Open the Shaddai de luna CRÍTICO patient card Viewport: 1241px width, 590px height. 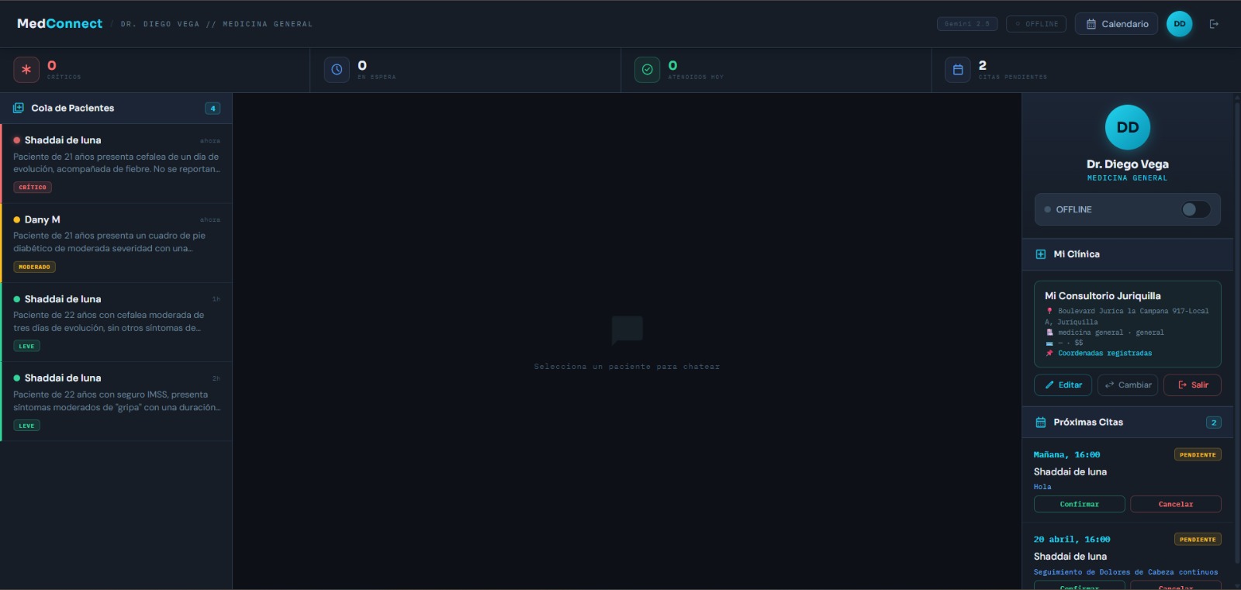point(116,164)
